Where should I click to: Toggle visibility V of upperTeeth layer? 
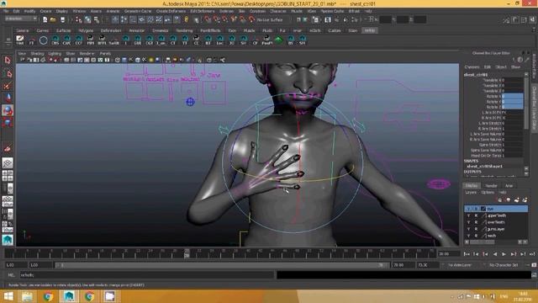(x=469, y=215)
